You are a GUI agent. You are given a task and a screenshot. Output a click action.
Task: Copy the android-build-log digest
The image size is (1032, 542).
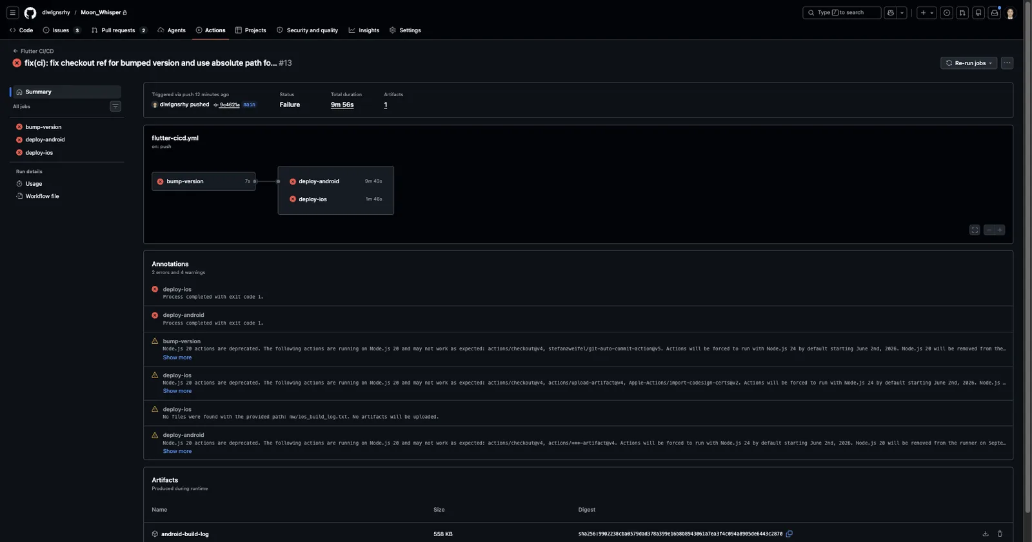[789, 534]
